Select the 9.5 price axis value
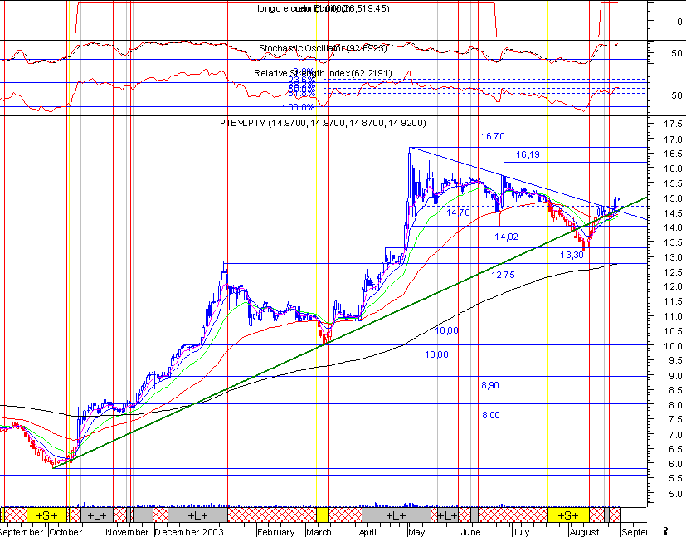The image size is (686, 537). [676, 360]
